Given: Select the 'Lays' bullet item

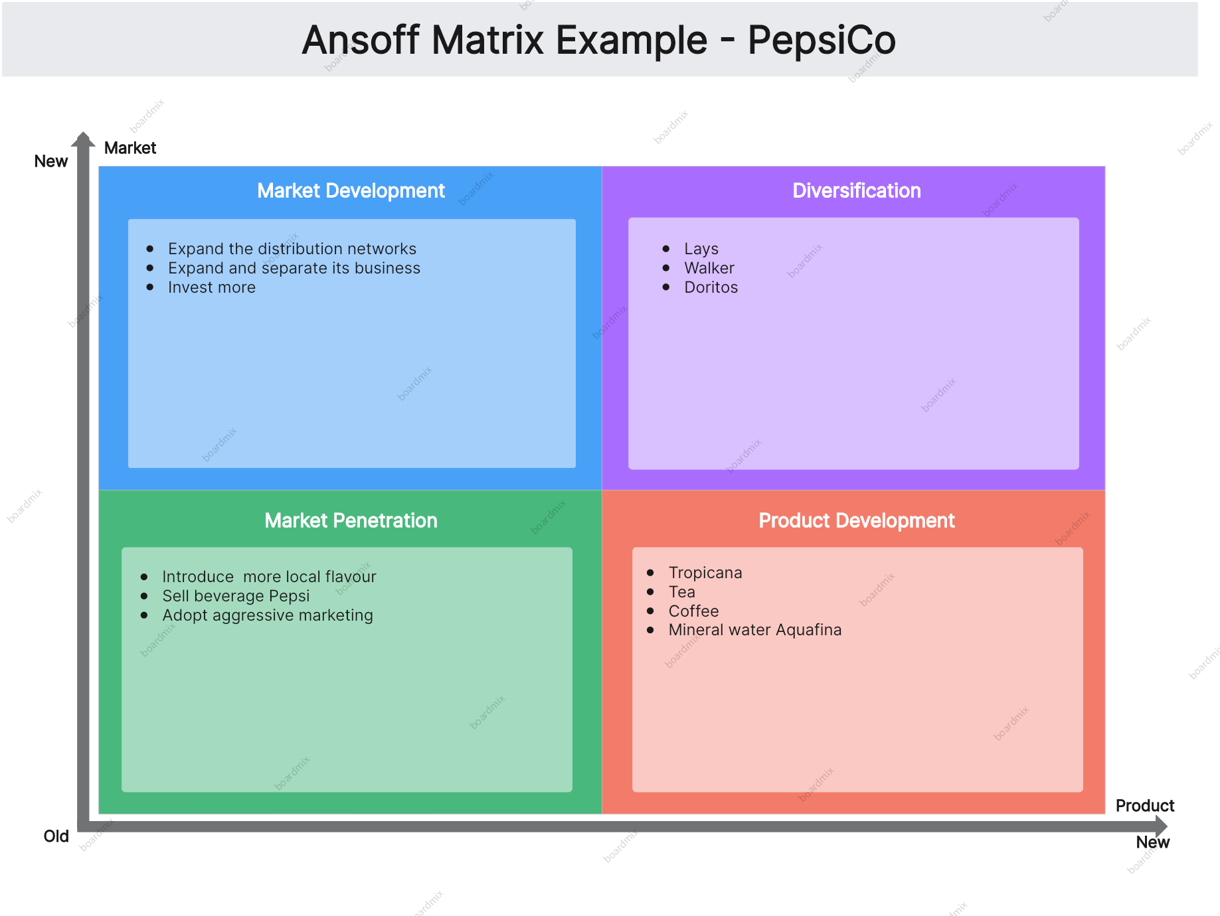Looking at the screenshot, I should pos(701,249).
